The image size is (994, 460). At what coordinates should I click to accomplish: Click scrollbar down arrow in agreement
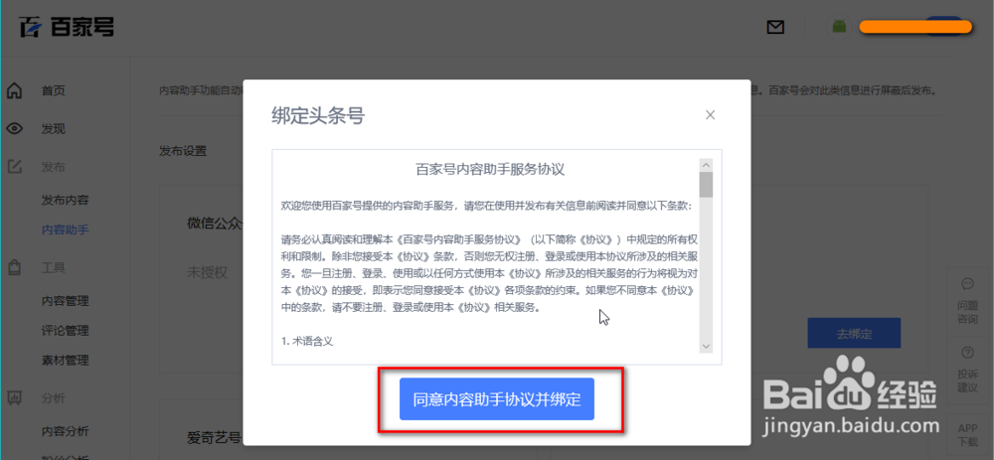click(706, 346)
